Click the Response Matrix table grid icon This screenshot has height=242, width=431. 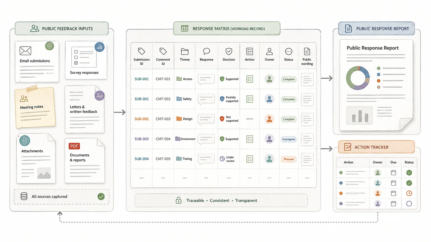(x=185, y=29)
